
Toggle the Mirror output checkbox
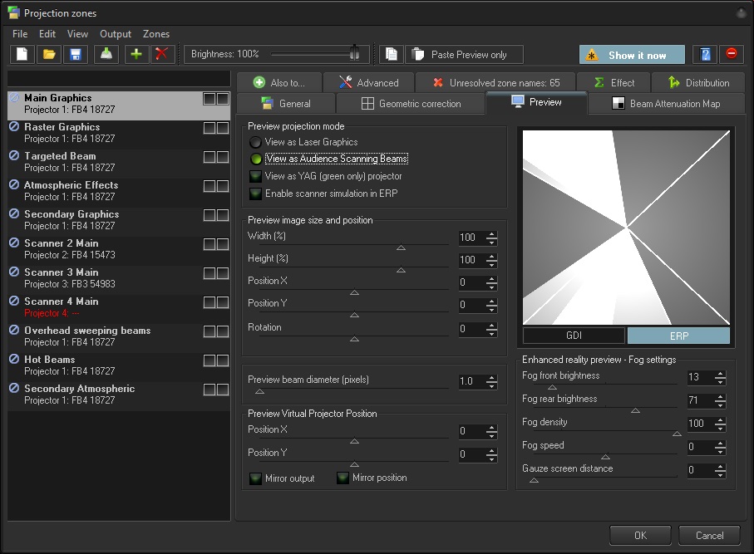point(256,478)
